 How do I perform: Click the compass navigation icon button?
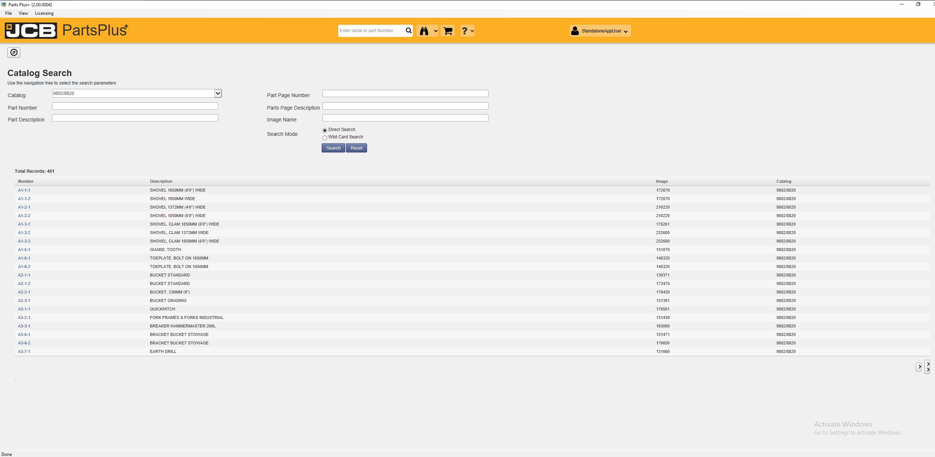tap(14, 52)
